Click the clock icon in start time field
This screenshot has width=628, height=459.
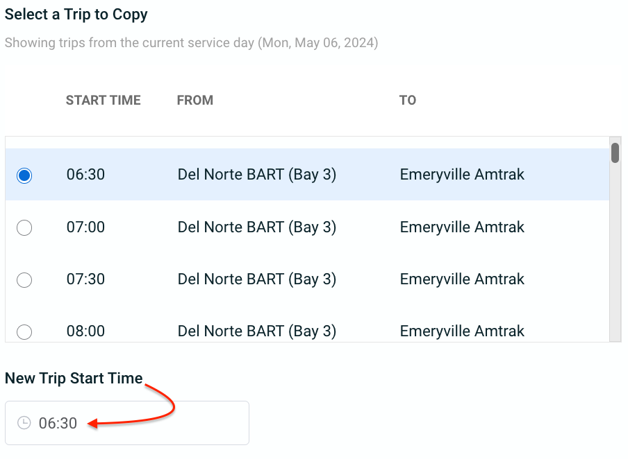(24, 423)
